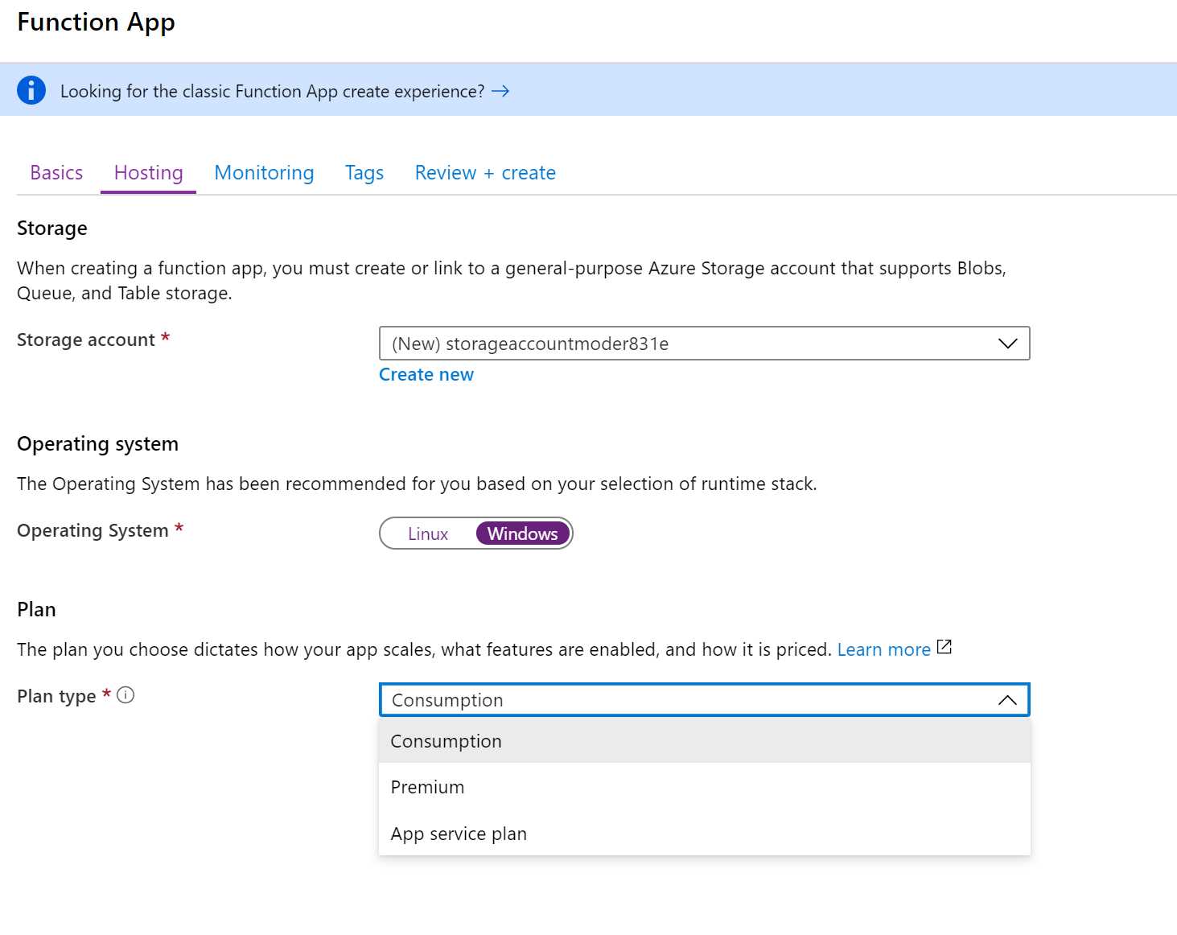Switch to the Tags tab
The height and width of the screenshot is (935, 1177).
click(364, 172)
